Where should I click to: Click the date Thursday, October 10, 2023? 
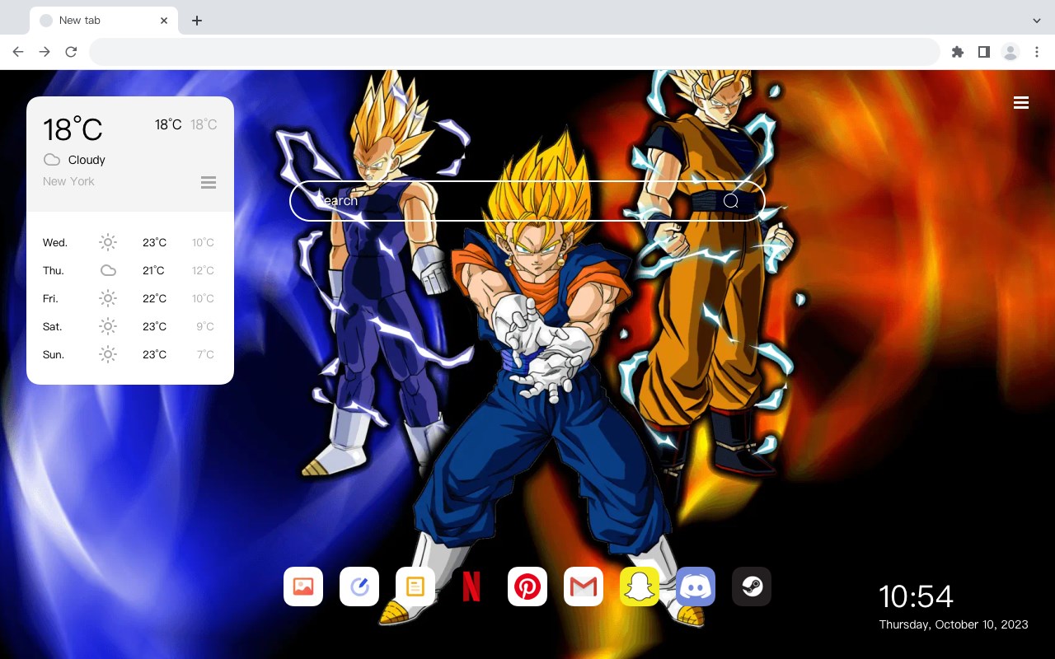(954, 624)
